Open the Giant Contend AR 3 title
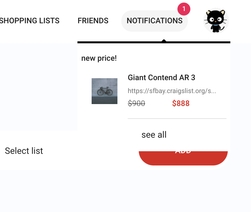Screen dimensions: 251x212 coord(161,78)
